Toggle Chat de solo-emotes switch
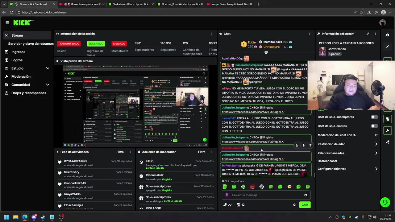 374,126
